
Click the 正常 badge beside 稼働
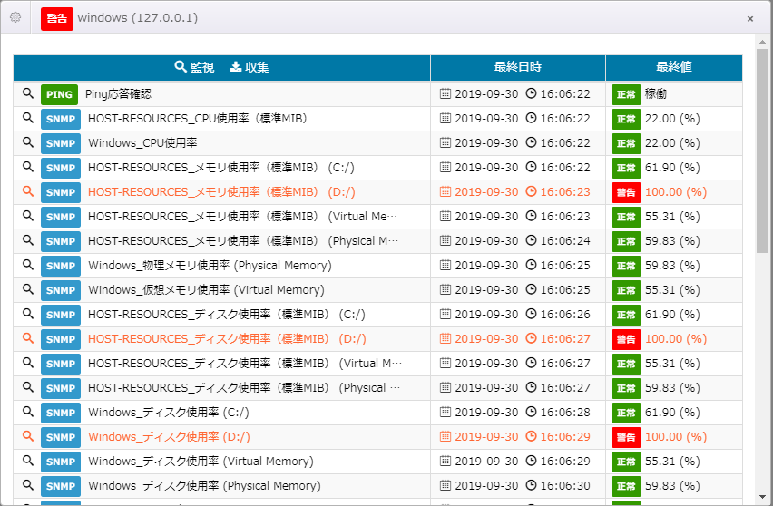click(626, 94)
